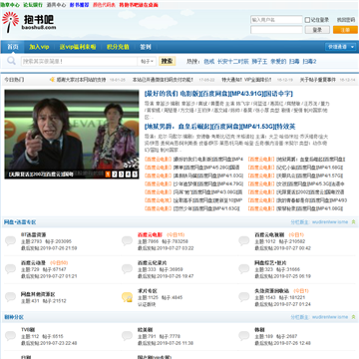This screenshot has height=359, width=359.
Task: Click the speaker icon beside 今日热门 news
Action: pyautogui.click(x=52, y=80)
